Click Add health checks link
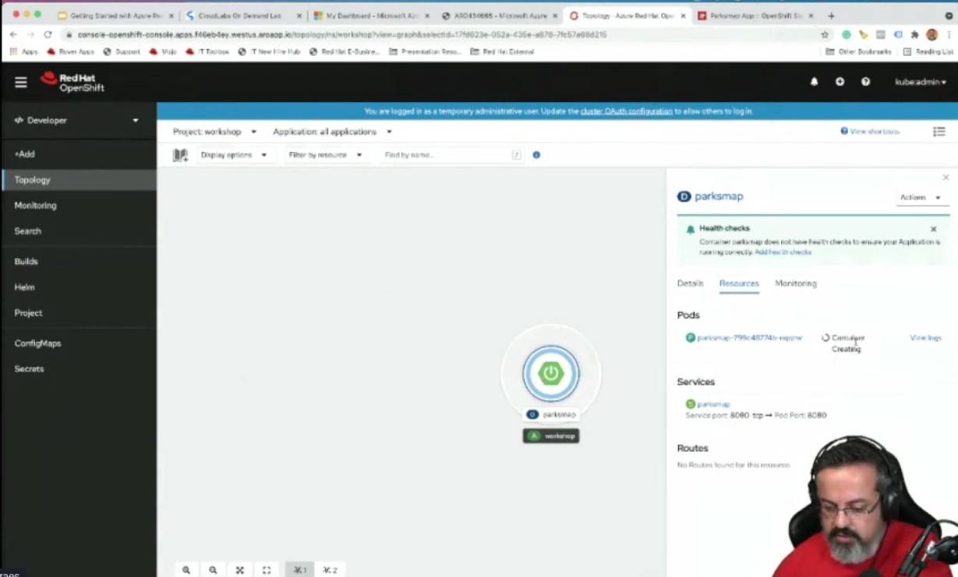This screenshot has width=958, height=577. 783,252
